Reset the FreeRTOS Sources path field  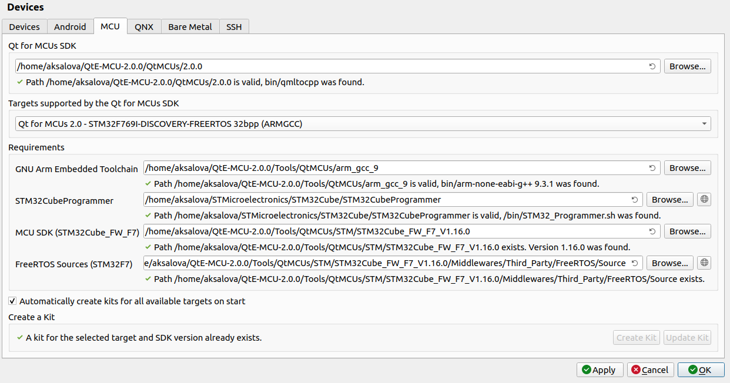click(x=634, y=263)
